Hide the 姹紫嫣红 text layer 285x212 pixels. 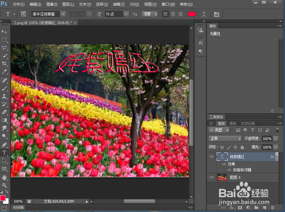tap(211, 156)
